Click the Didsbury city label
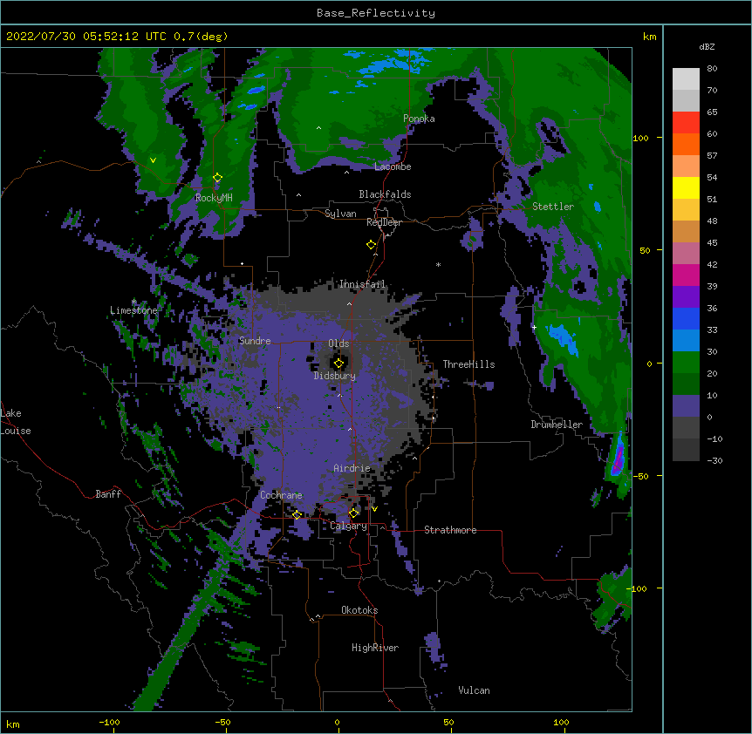Viewport: 752px width, 734px height. point(334,376)
